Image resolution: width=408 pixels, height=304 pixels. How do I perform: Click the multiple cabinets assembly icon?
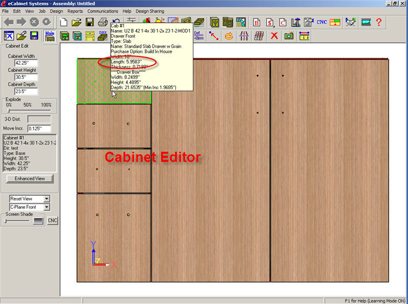click(x=228, y=22)
